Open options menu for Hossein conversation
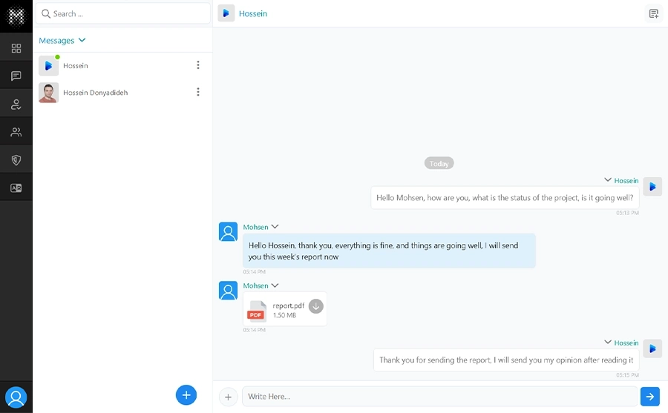 (197, 65)
